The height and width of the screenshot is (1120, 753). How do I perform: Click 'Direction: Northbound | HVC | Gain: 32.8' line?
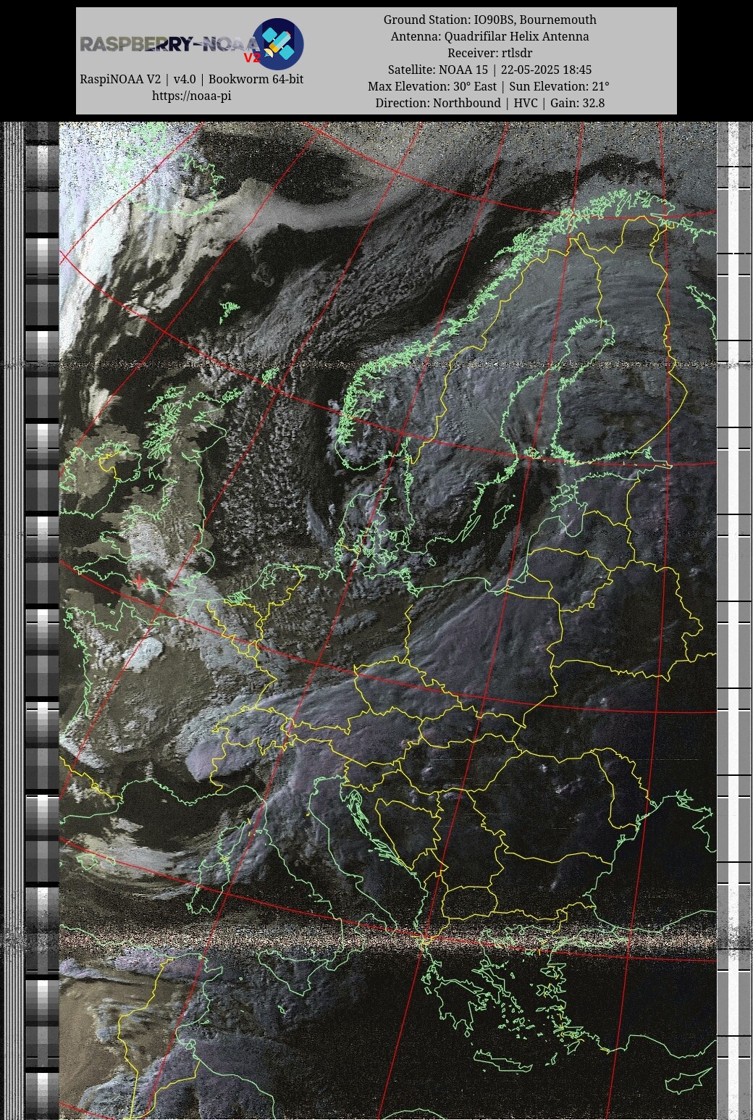click(489, 103)
